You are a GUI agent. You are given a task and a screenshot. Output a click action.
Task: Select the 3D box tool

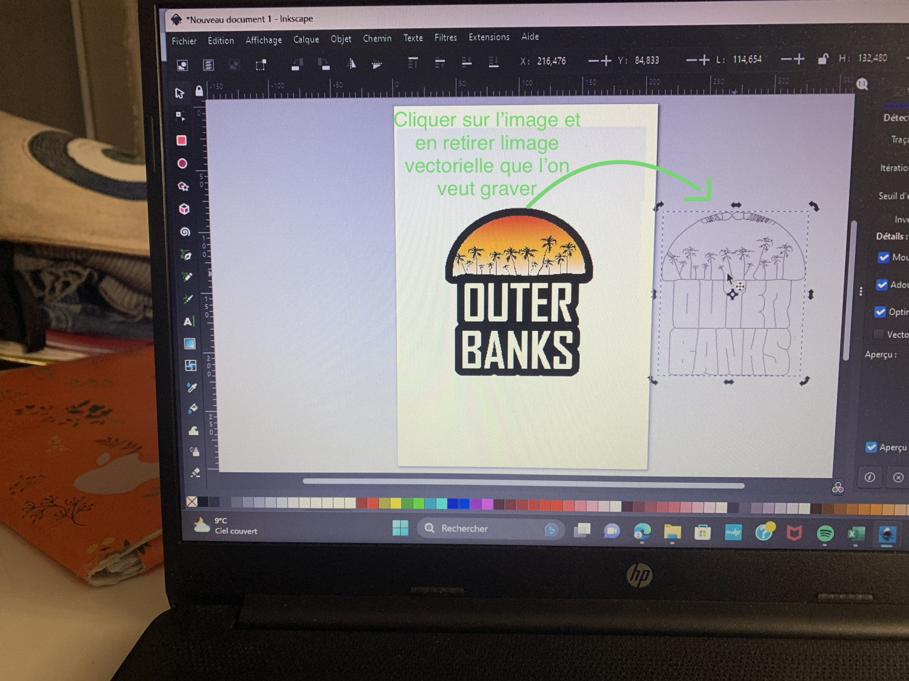[184, 209]
